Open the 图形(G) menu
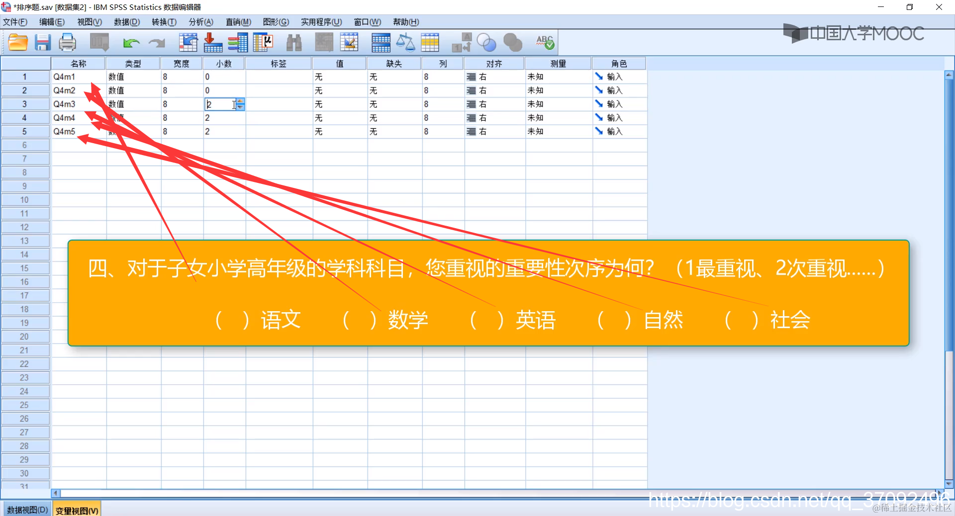Screen dimensions: 955x516 pos(276,22)
